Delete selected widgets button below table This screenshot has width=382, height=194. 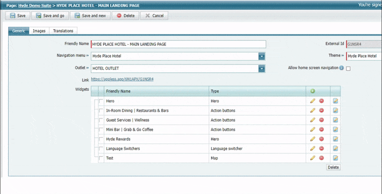[333, 167]
